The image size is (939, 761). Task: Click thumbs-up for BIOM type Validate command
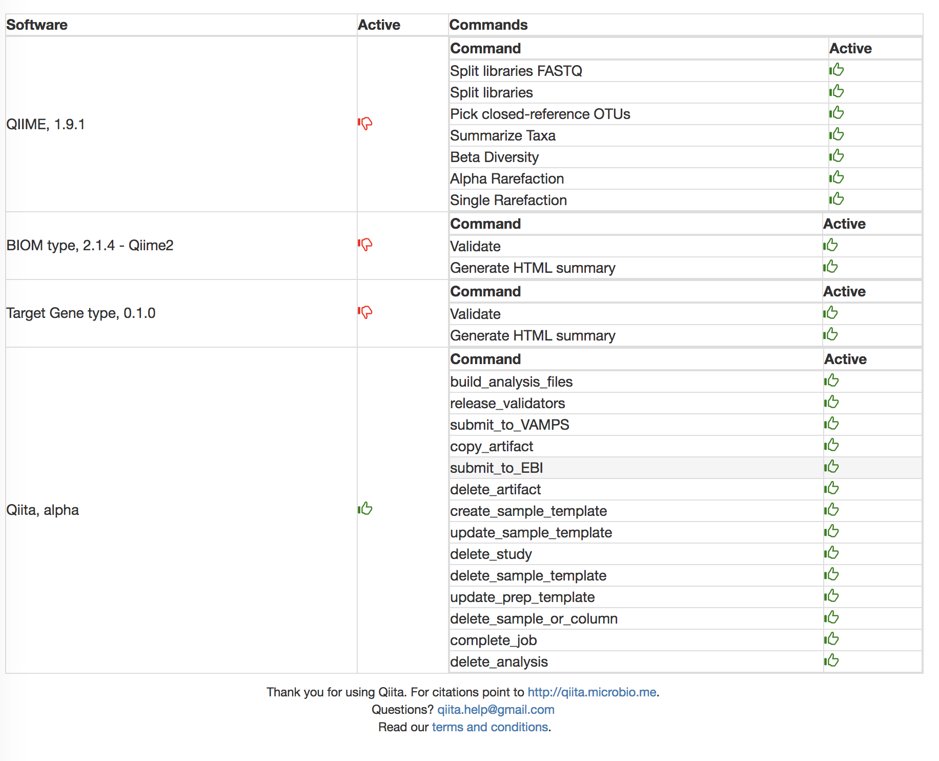pos(830,245)
